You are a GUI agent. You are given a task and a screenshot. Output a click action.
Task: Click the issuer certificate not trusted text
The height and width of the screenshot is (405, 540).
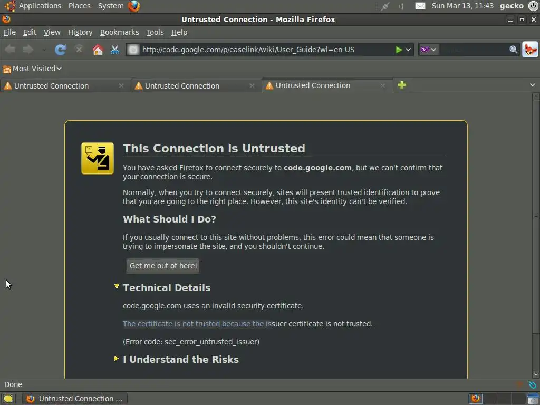click(248, 324)
